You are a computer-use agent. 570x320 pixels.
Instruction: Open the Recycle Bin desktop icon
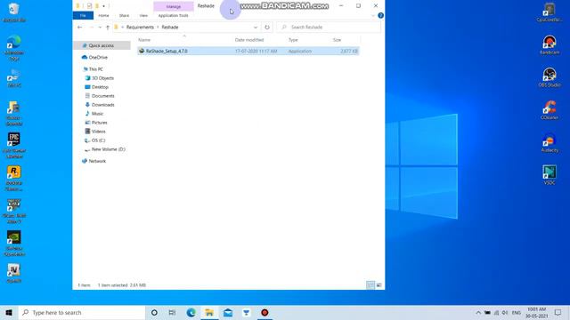point(14,12)
